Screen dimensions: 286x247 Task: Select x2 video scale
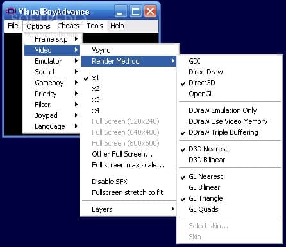(x=129, y=89)
